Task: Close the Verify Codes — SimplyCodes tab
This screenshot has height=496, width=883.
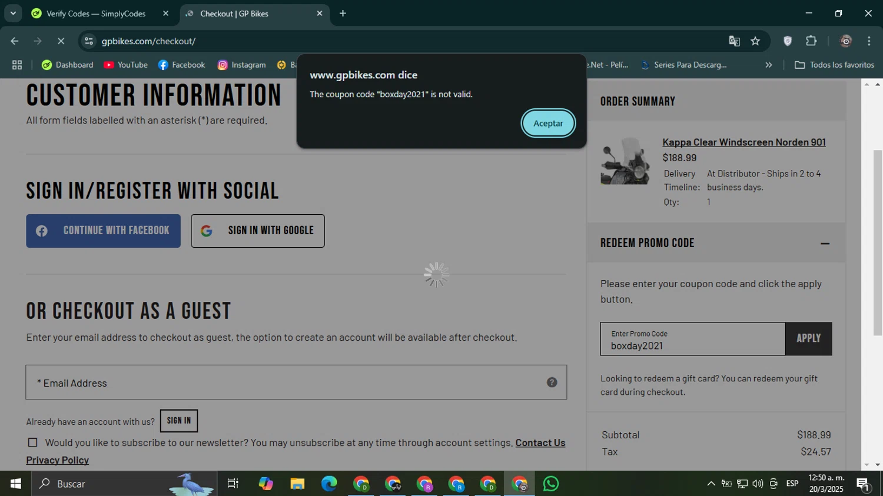Action: pos(165,14)
